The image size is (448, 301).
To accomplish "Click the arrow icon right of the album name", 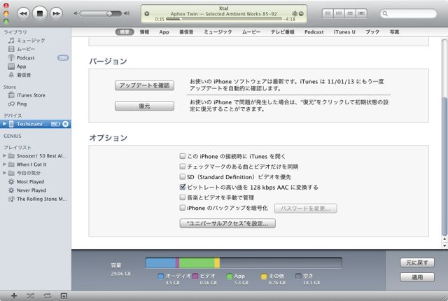I will tap(301, 13).
